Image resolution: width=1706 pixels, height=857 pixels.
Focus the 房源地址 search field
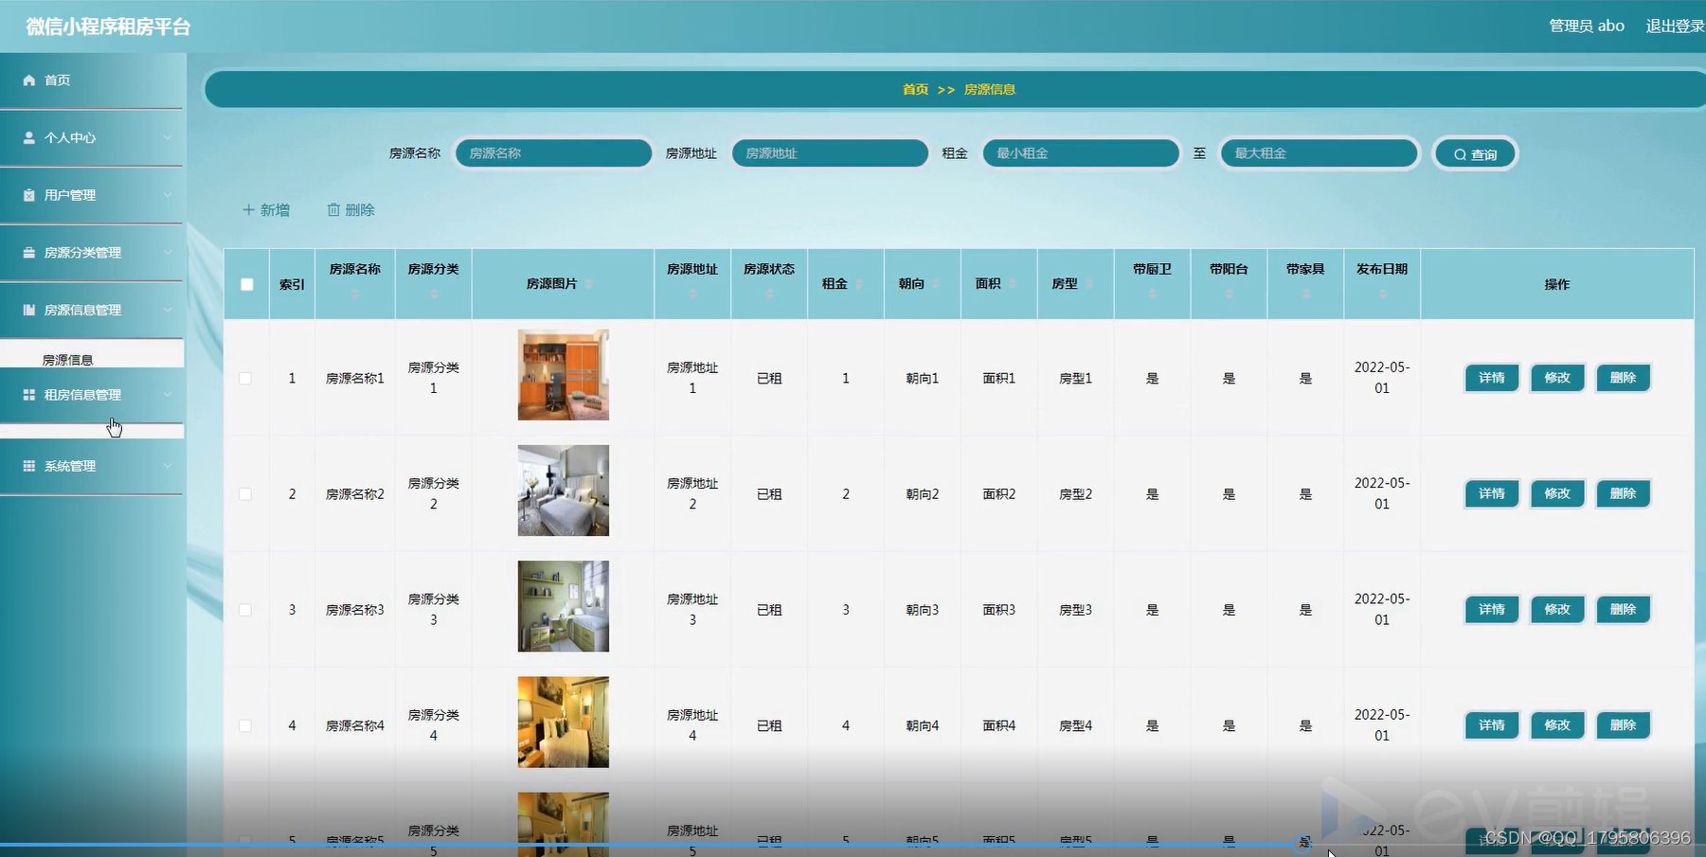click(830, 153)
